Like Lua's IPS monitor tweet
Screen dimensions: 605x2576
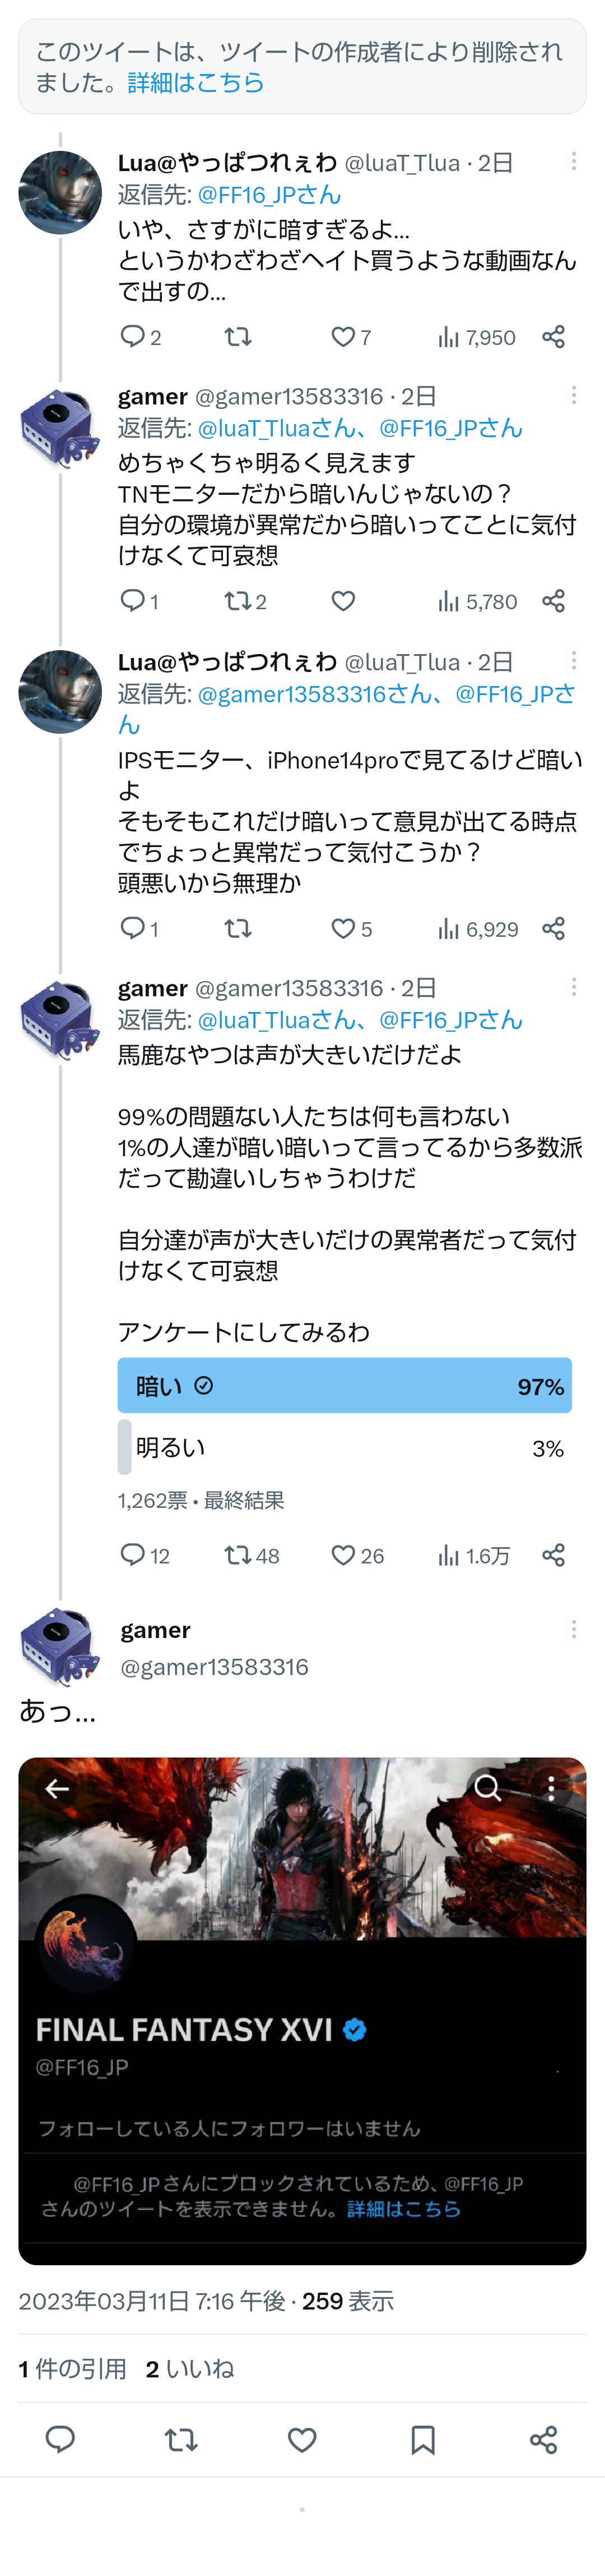(x=343, y=929)
